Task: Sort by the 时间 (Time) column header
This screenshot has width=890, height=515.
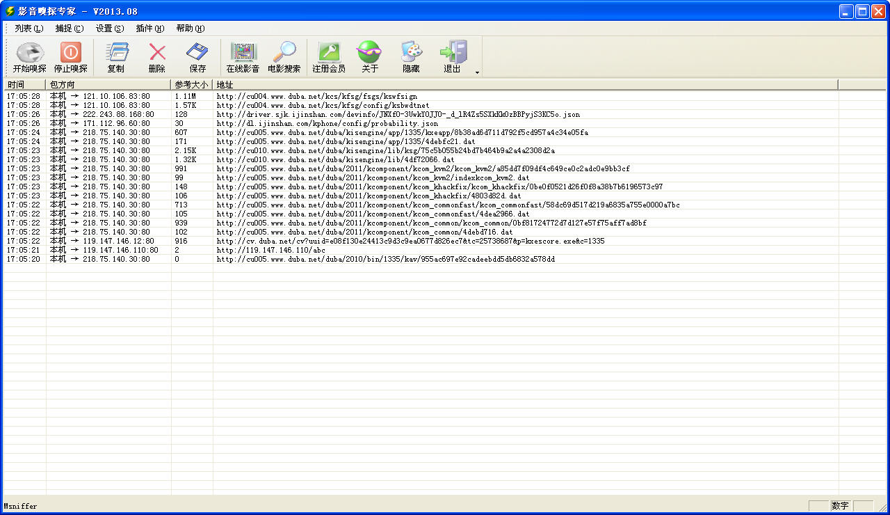Action: 24,84
